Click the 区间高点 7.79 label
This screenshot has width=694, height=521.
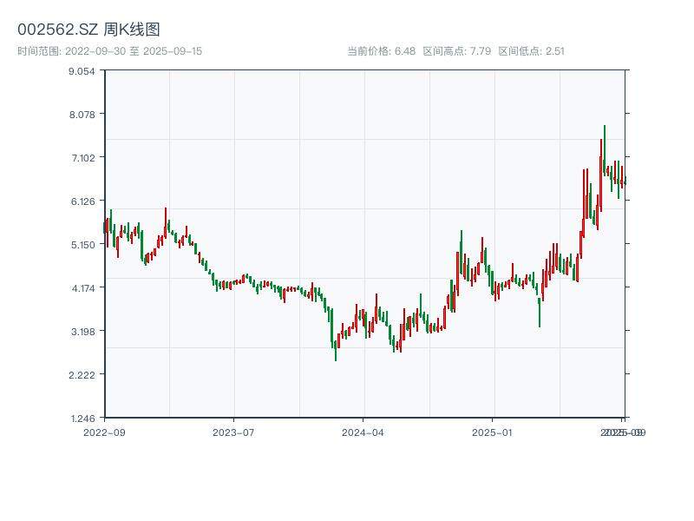(x=456, y=51)
